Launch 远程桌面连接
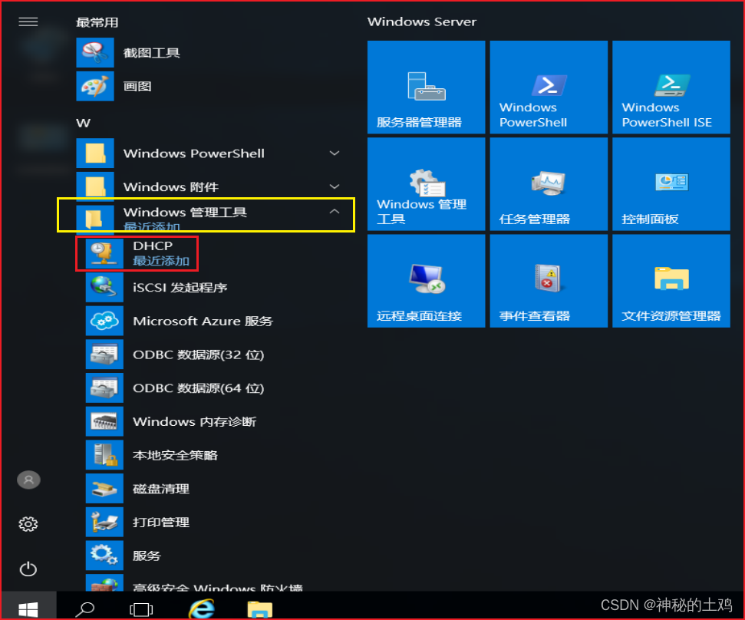Screen dimensions: 745x620 (x=426, y=280)
